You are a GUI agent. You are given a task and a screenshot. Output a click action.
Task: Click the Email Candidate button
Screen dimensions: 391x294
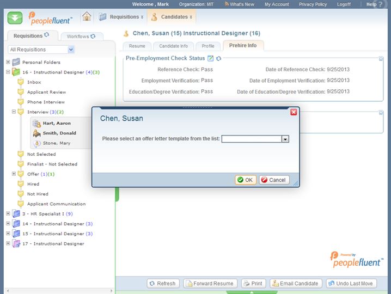tap(296, 283)
